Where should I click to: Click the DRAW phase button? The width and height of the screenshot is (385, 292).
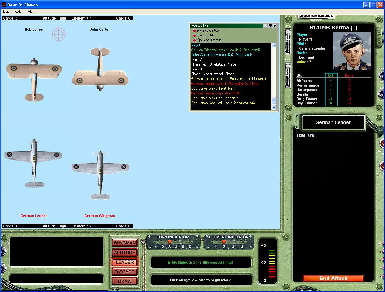(x=125, y=281)
